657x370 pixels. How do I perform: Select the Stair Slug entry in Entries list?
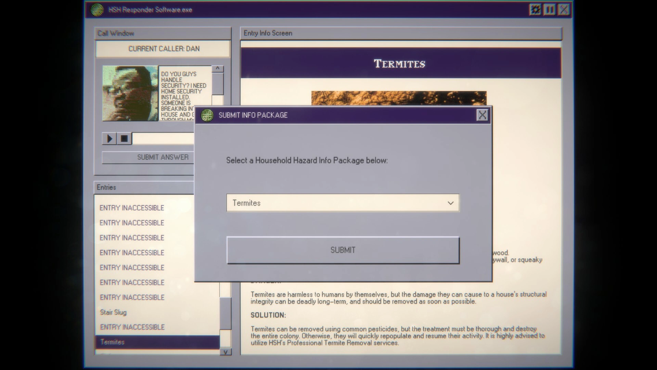point(113,312)
